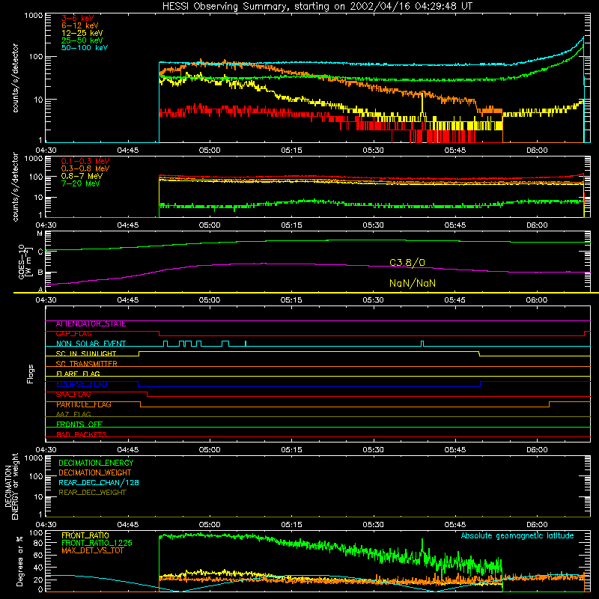Click the REAR_DEC_WEIGHT legend label

(92, 493)
